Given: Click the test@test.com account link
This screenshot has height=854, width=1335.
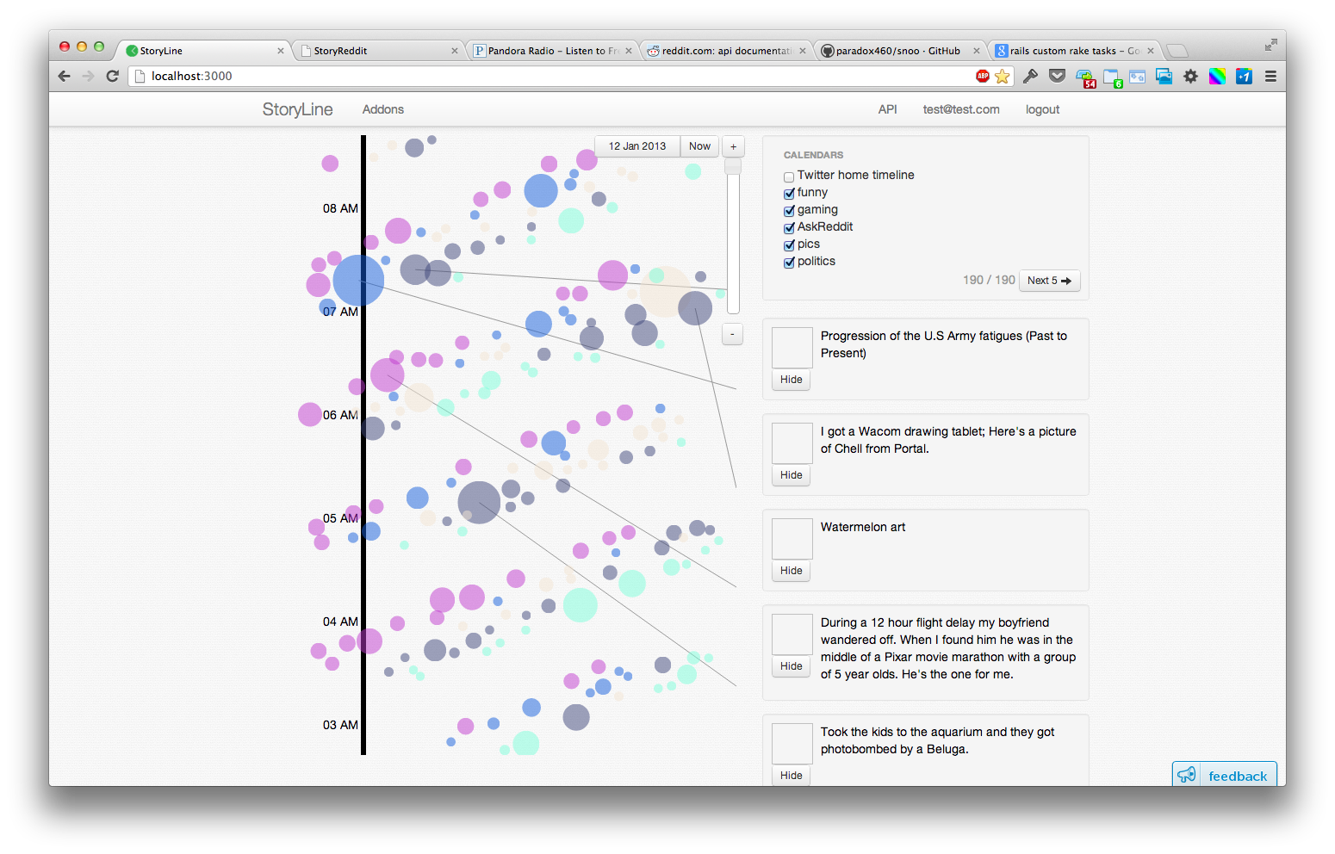Looking at the screenshot, I should [x=961, y=109].
